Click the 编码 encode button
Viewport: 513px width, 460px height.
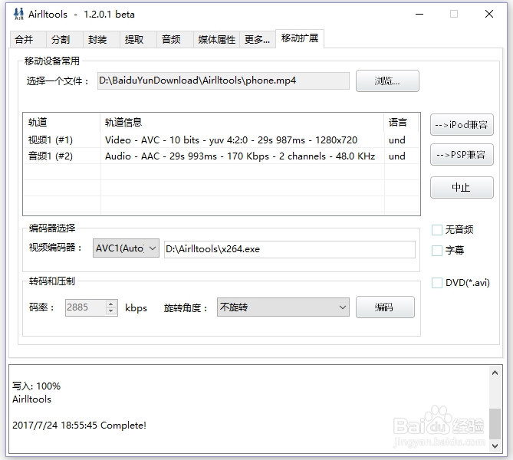point(385,307)
